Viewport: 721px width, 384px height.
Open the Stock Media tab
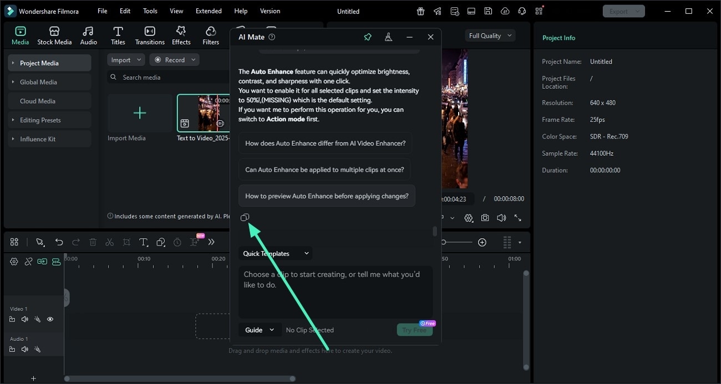(54, 35)
